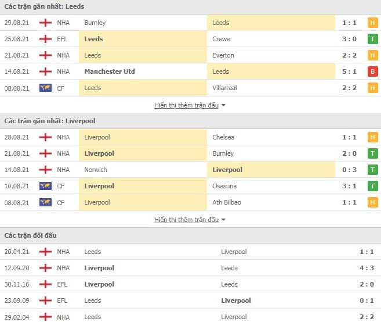This screenshot has width=381, height=322.
Task: Click the green T badge for Liverpool–Burnley
Action: pyautogui.click(x=372, y=153)
